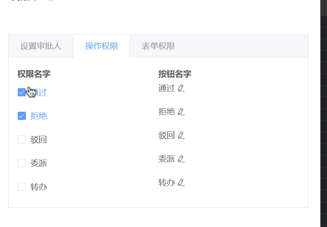This screenshot has width=327, height=227.
Task: Click the 驳回 button name text
Action: pyautogui.click(x=166, y=135)
